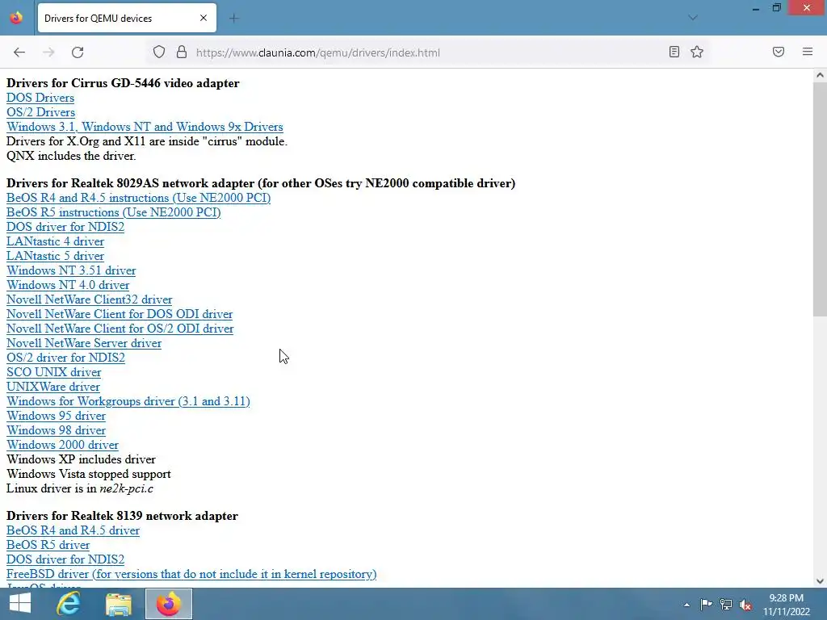Screen dimensions: 827x620
Task: Click 'Drivers for Cirrus GD-5446 video adapter' heading
Action: pos(123,83)
